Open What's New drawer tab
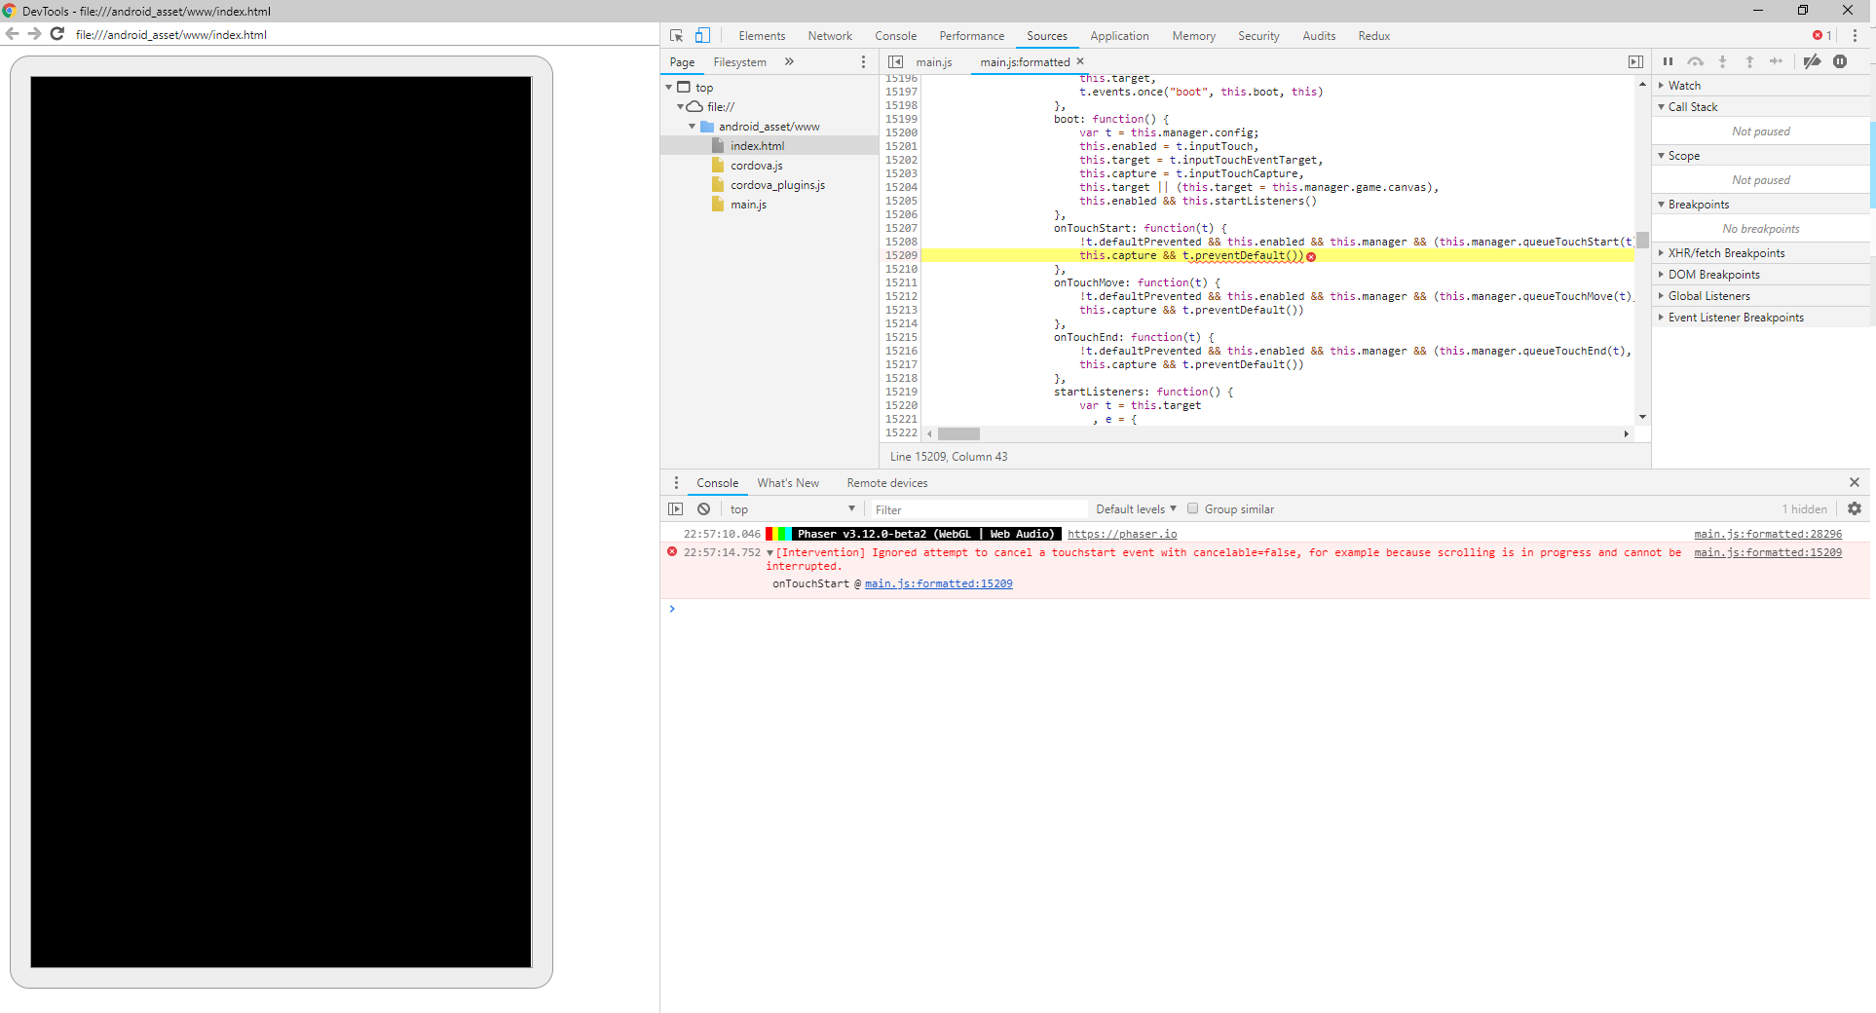The height and width of the screenshot is (1013, 1876). (788, 483)
